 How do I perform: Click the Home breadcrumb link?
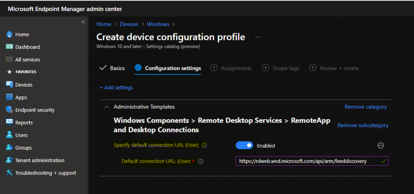104,24
